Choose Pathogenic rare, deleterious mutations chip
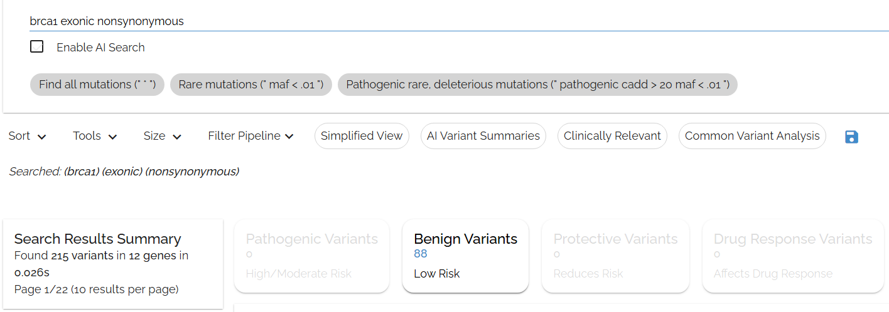889x312 pixels. 537,85
